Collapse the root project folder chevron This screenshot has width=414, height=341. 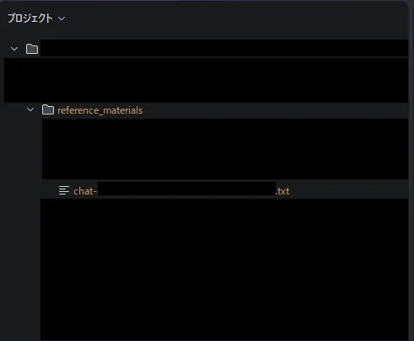[x=14, y=49]
